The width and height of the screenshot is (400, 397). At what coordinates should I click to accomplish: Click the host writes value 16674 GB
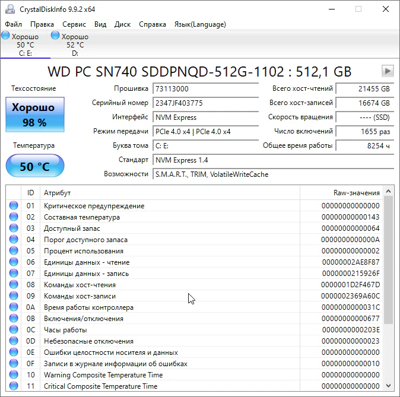(365, 103)
